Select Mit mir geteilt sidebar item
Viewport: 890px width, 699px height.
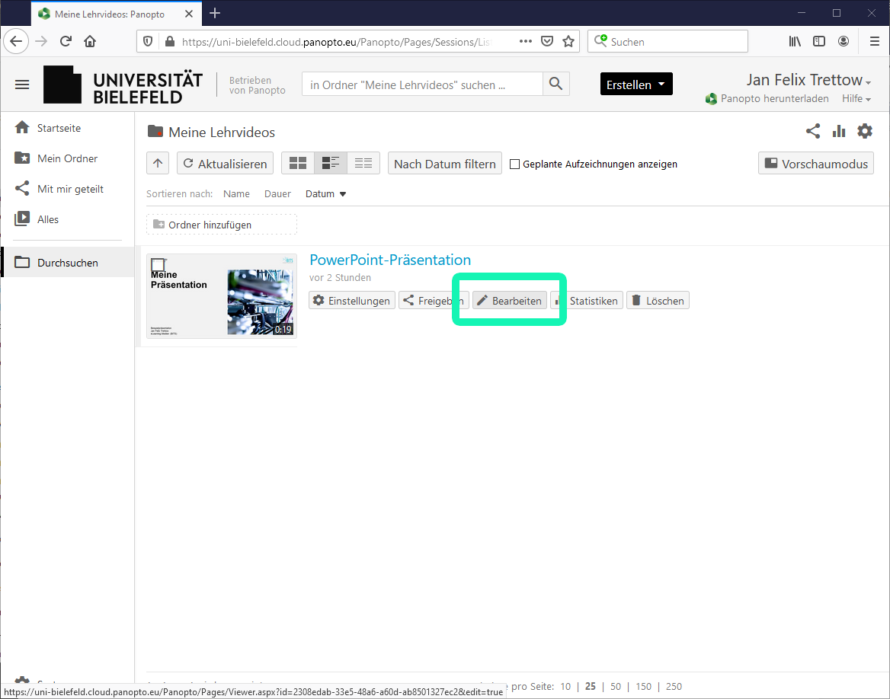pos(70,189)
